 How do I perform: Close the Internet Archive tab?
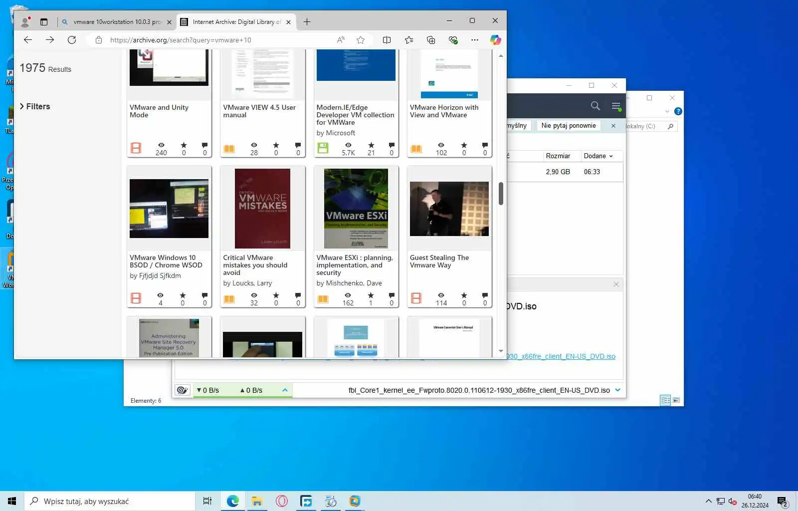click(288, 22)
